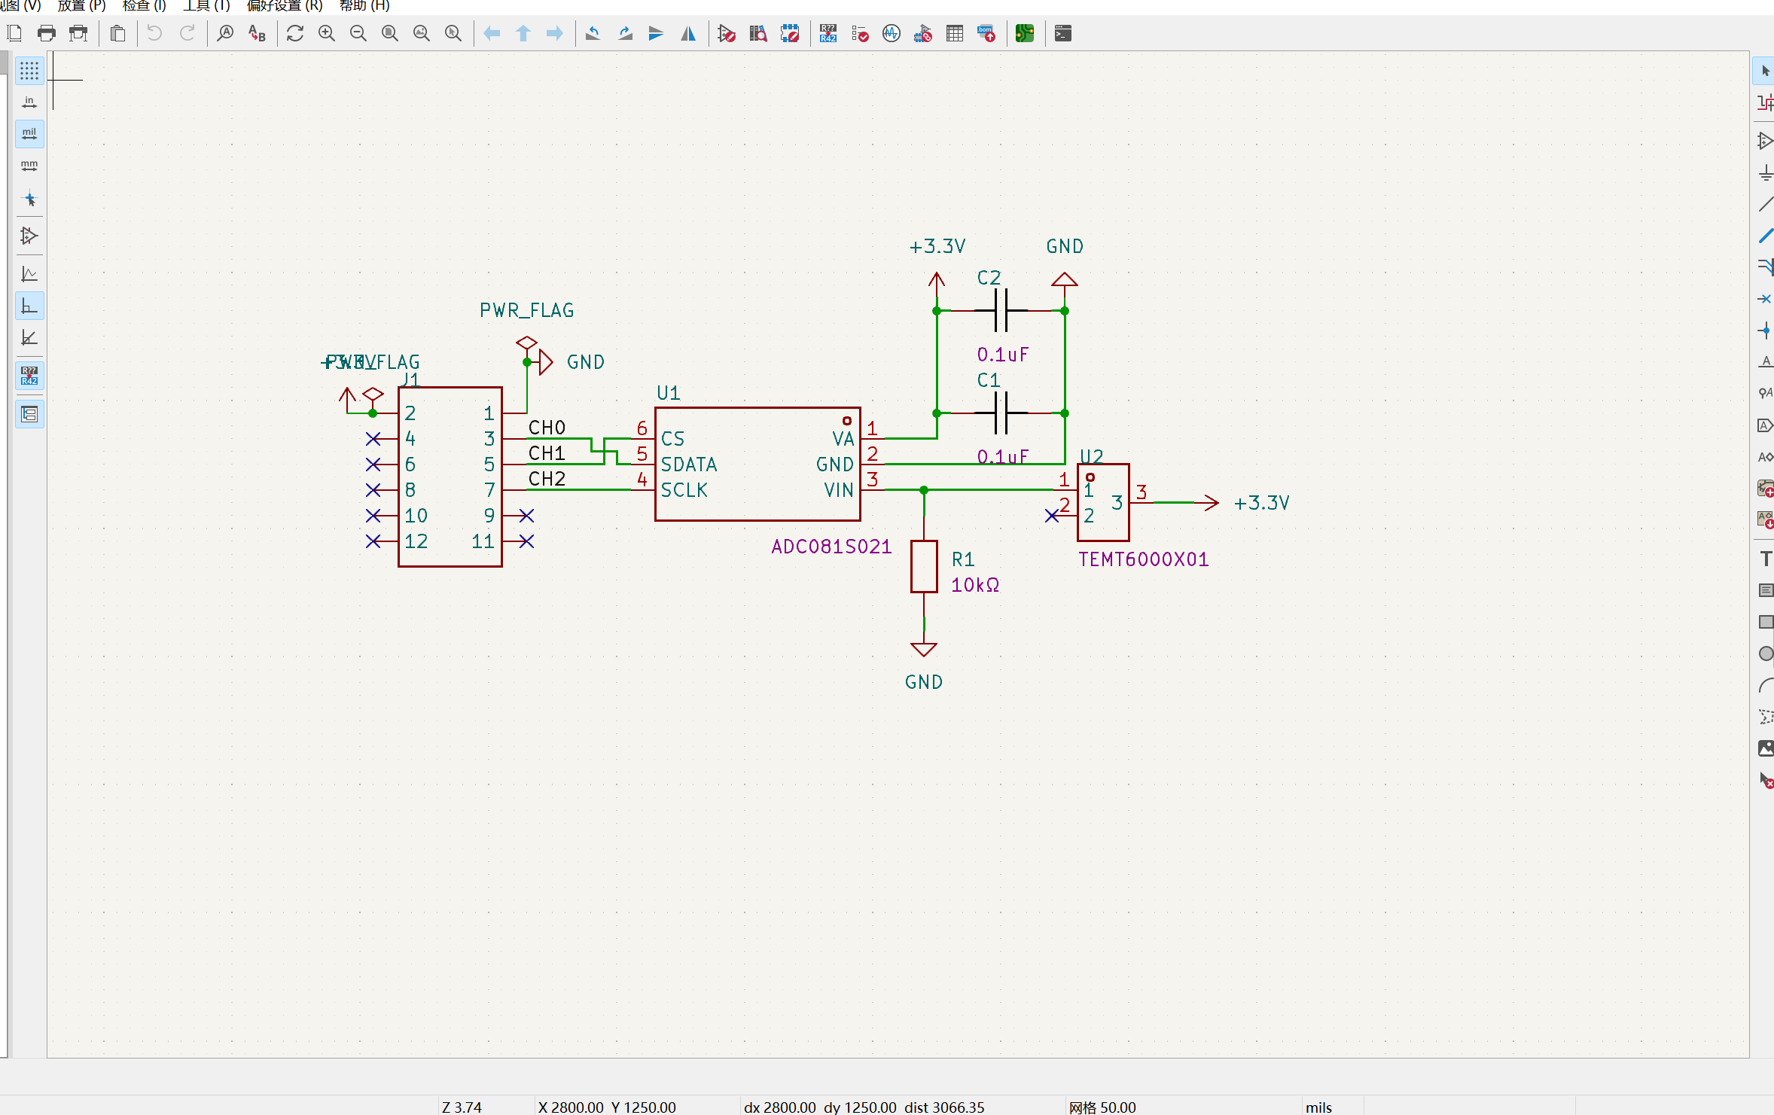
Task: Open the 帮助 (H) menu
Action: 364,6
